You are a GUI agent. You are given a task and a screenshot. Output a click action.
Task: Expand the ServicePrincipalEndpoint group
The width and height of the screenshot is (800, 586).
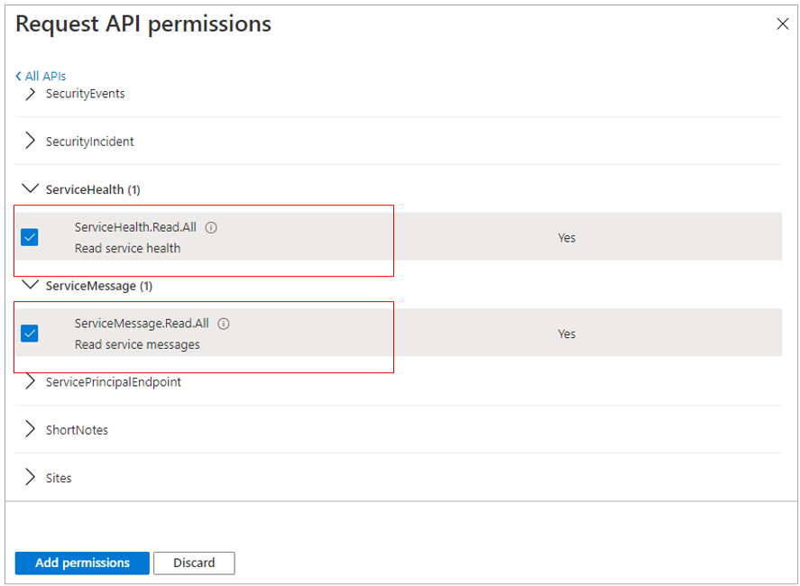(30, 381)
